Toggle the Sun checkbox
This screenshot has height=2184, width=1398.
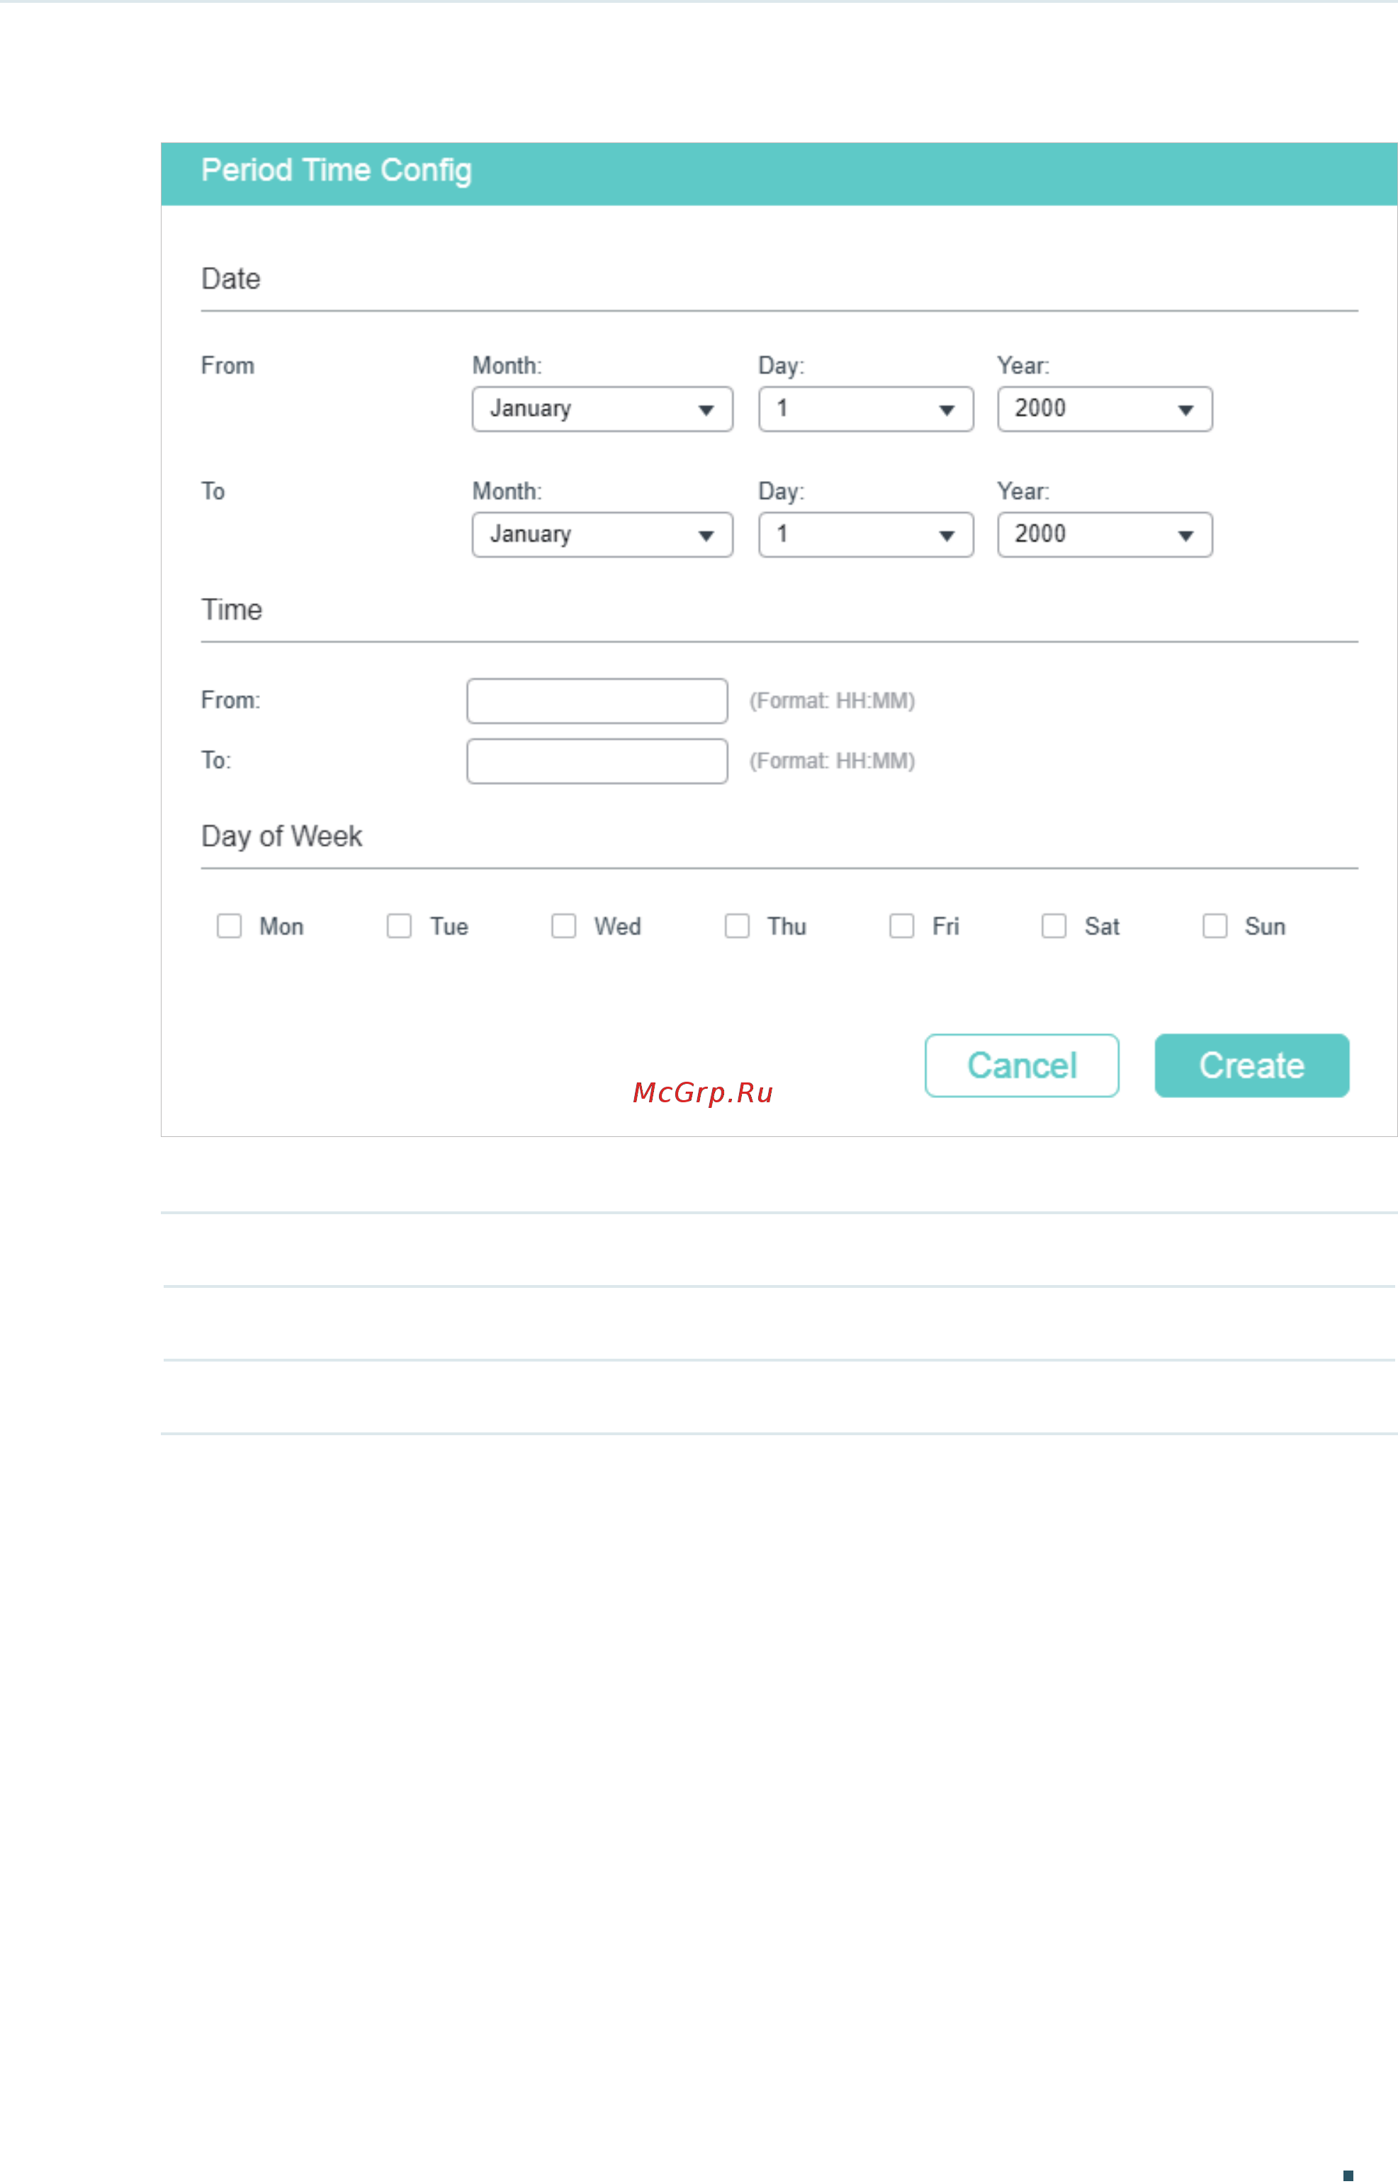(x=1214, y=925)
